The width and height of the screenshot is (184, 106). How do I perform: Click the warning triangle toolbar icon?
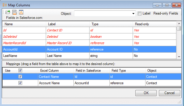point(21,12)
